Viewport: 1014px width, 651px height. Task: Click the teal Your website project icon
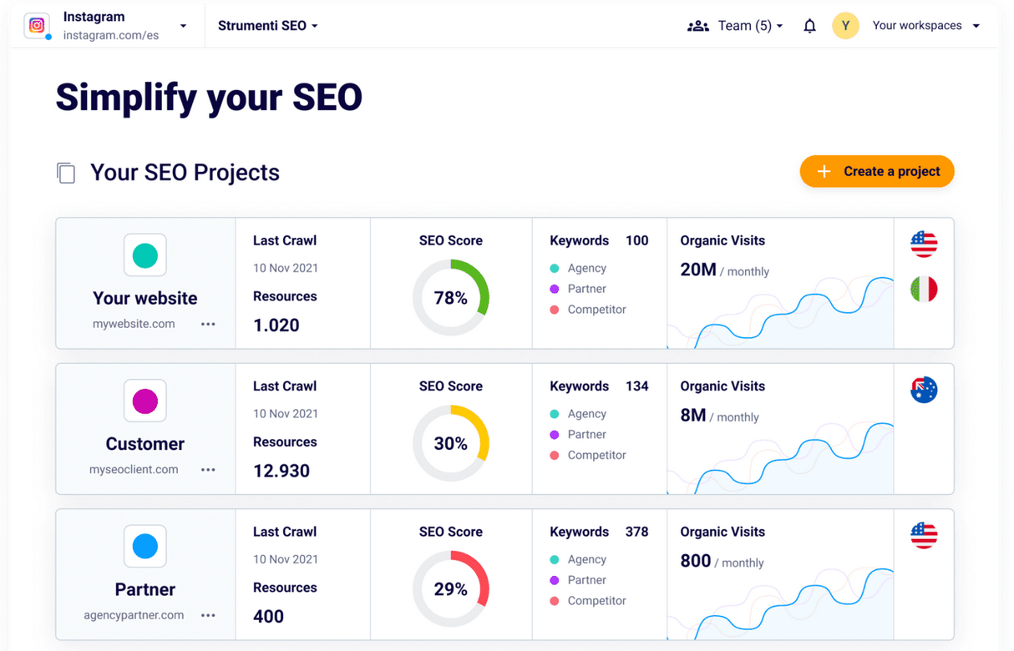(x=145, y=255)
